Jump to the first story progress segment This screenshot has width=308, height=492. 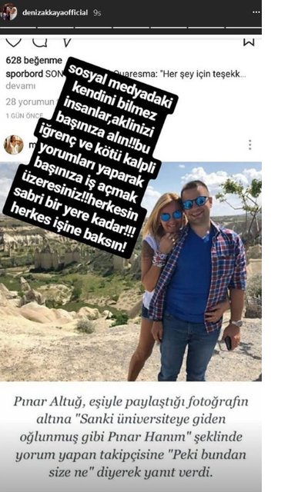(18, 28)
